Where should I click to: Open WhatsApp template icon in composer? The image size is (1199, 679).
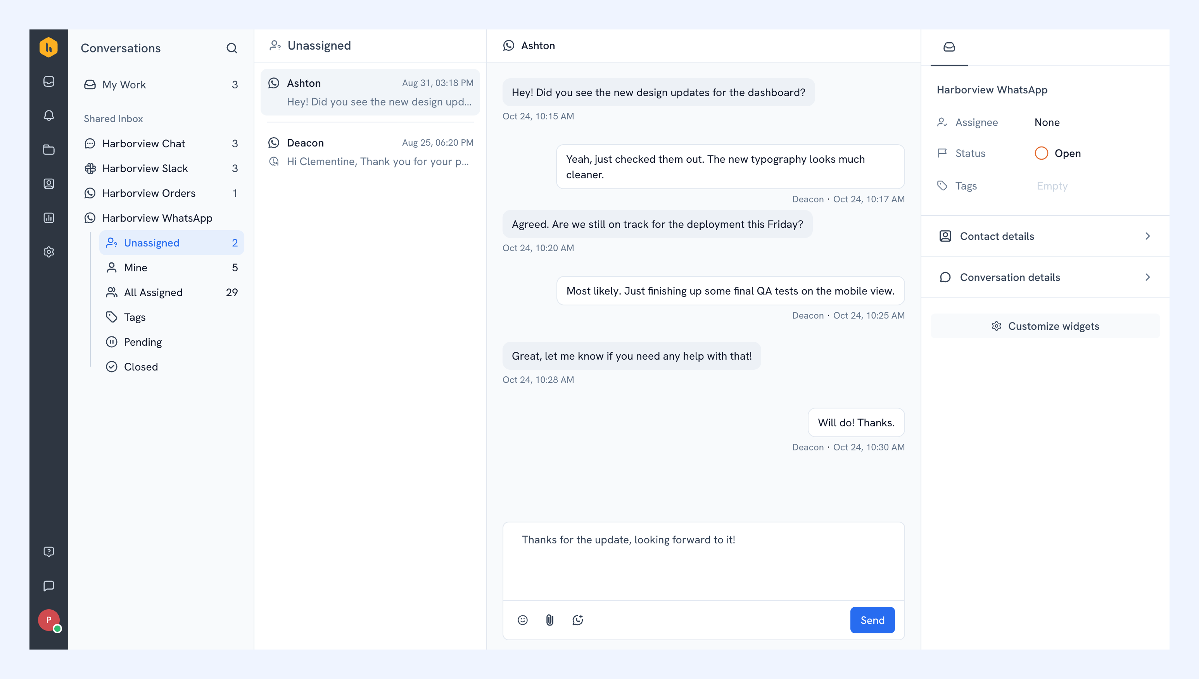pos(577,620)
